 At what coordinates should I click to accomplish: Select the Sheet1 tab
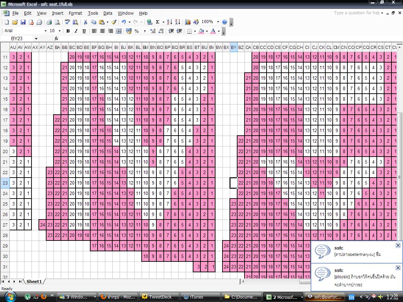tap(34, 282)
